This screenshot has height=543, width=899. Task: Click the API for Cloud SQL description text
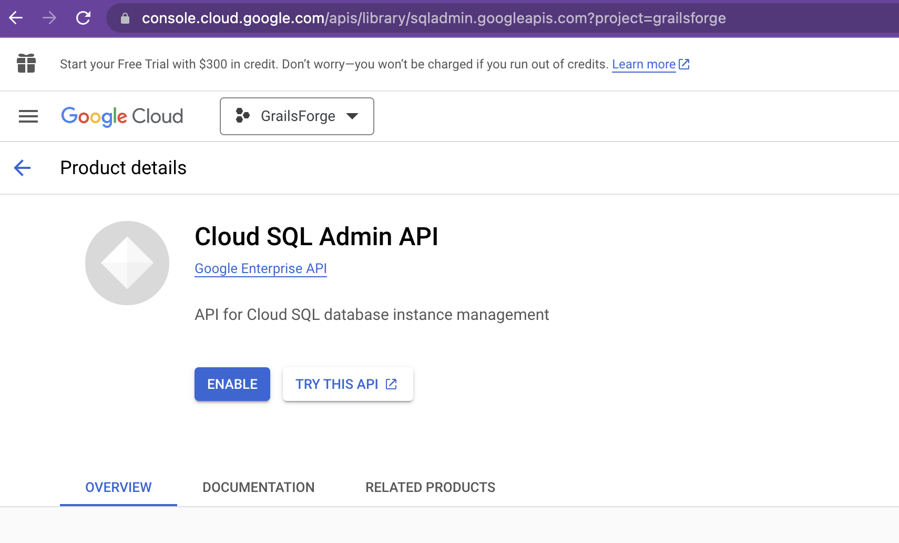(372, 315)
